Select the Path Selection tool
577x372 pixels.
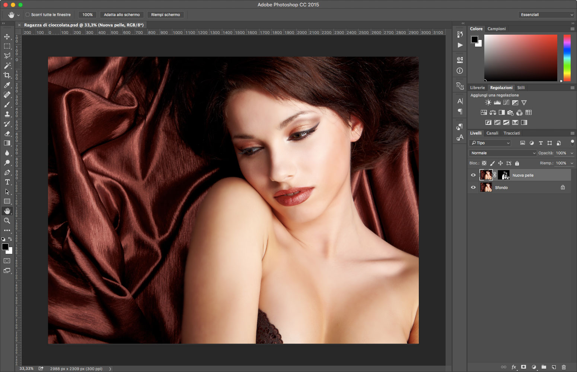tap(7, 192)
